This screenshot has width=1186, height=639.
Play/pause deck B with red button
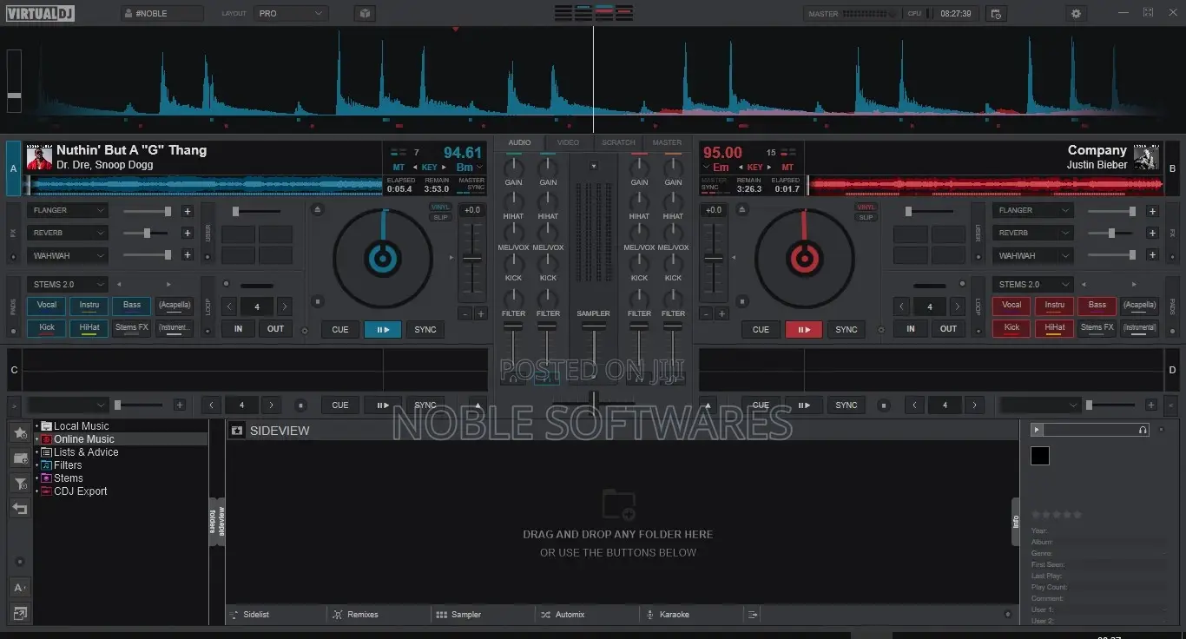tap(803, 330)
